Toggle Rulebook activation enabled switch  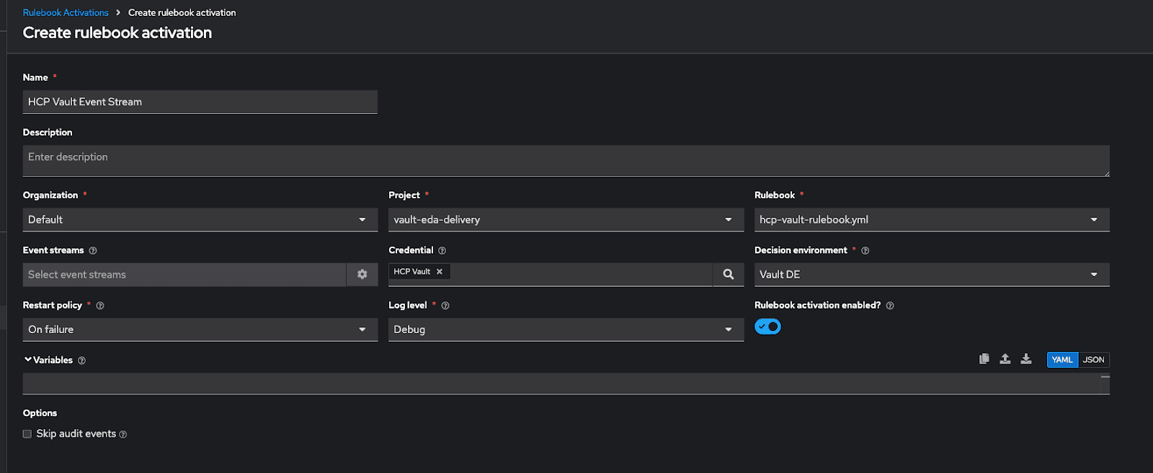[x=767, y=327]
